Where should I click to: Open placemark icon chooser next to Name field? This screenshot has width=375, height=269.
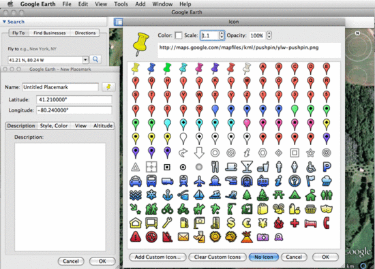(x=108, y=87)
